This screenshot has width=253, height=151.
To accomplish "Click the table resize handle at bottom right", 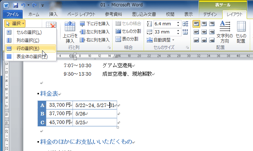I will [x=118, y=127].
